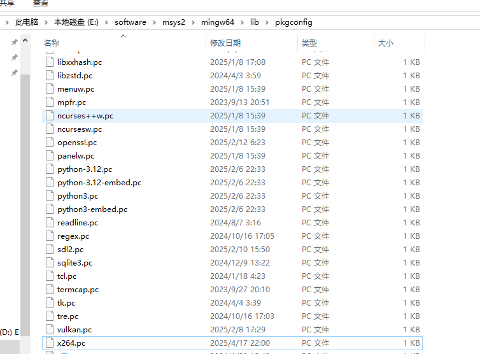Viewport: 480px width, 354px height.
Task: Jump to the msys2 folder breadcrumb
Action: point(174,22)
